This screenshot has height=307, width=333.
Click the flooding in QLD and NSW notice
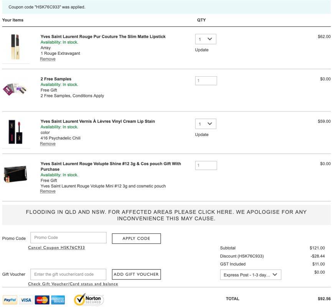(x=166, y=215)
